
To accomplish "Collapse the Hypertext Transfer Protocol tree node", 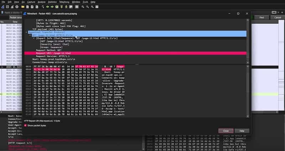I will point(26,32).
